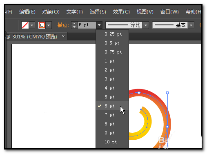Choose 0.5 pt stroke weight
Viewport: 207px width, 154px height.
click(112, 43)
